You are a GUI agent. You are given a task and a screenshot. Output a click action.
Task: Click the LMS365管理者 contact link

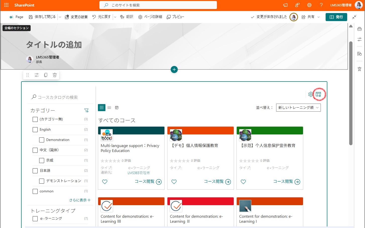click(x=139, y=173)
